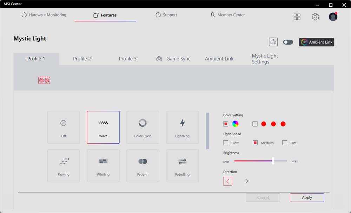
Task: Select the Off lighting effect tile
Action: coord(64,127)
